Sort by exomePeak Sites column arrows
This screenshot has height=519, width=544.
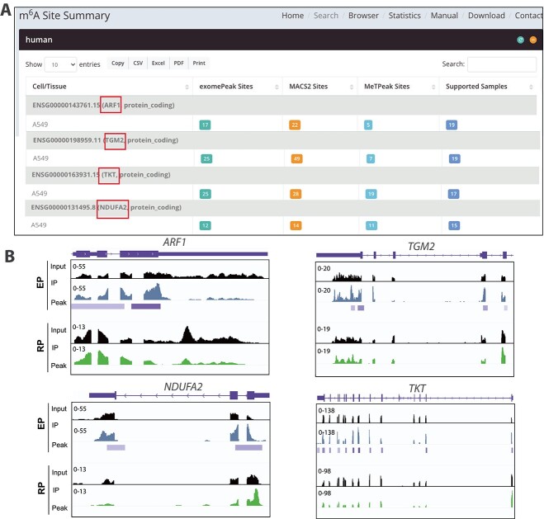click(277, 87)
